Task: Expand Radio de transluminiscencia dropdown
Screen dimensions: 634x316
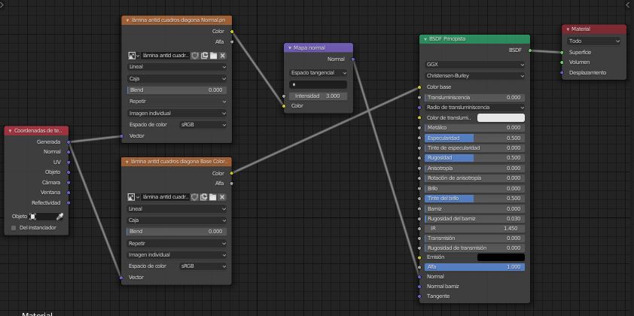Action: tap(474, 108)
